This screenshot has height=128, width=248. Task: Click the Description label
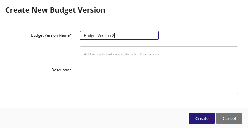point(61,70)
